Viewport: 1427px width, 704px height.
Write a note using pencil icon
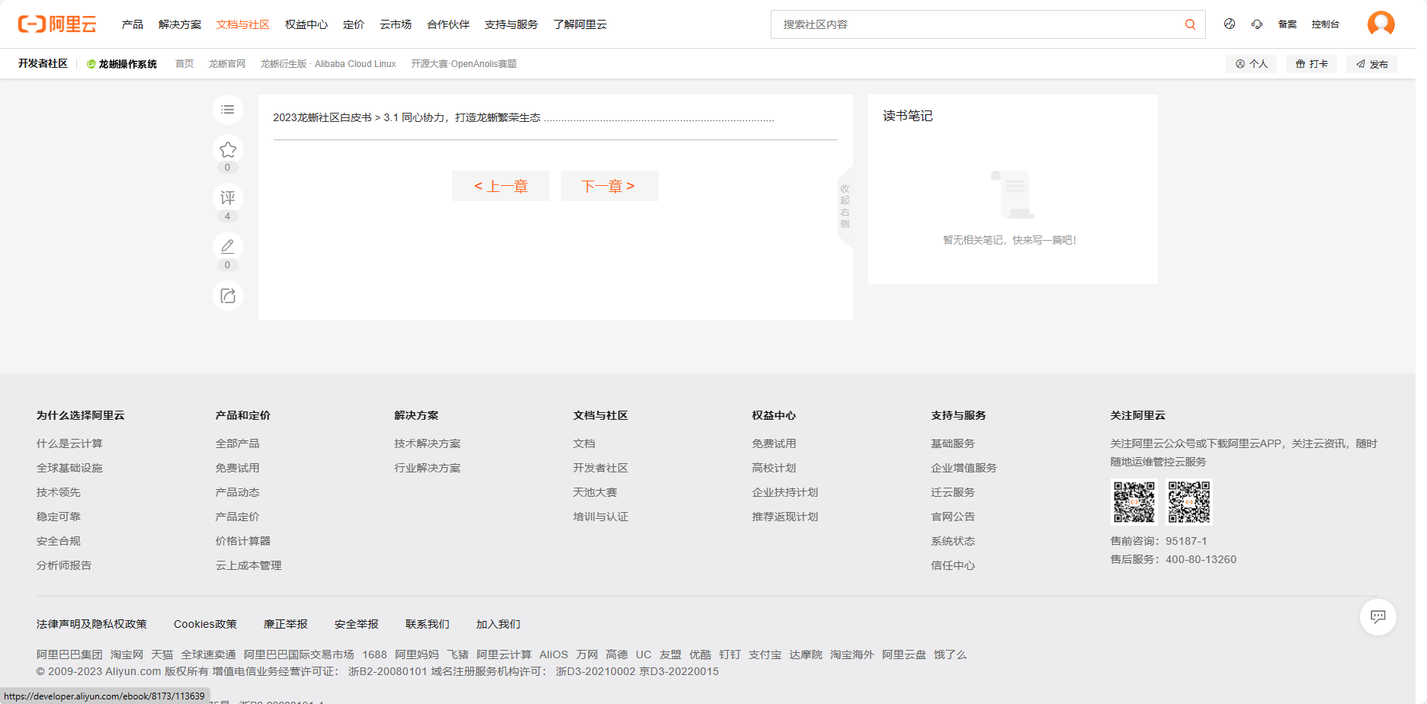coord(228,247)
